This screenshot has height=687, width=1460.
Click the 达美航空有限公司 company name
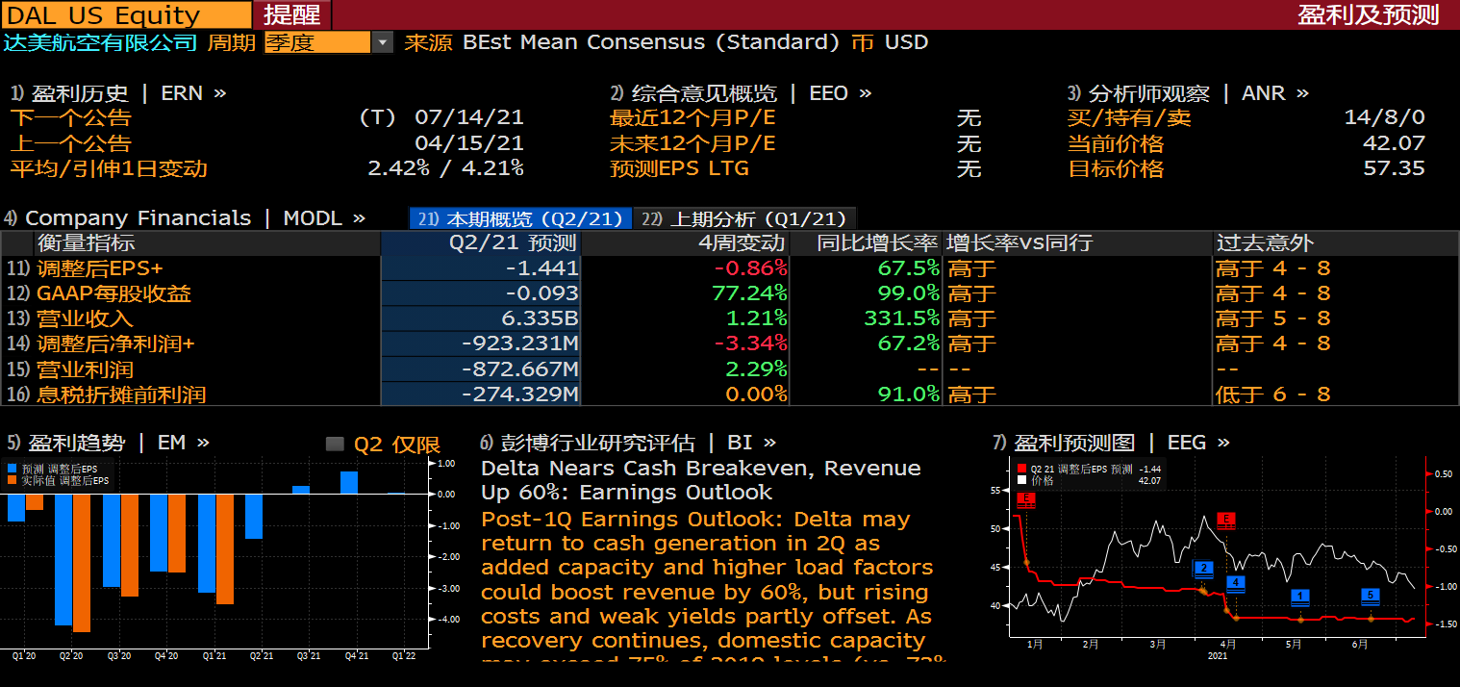pos(100,42)
